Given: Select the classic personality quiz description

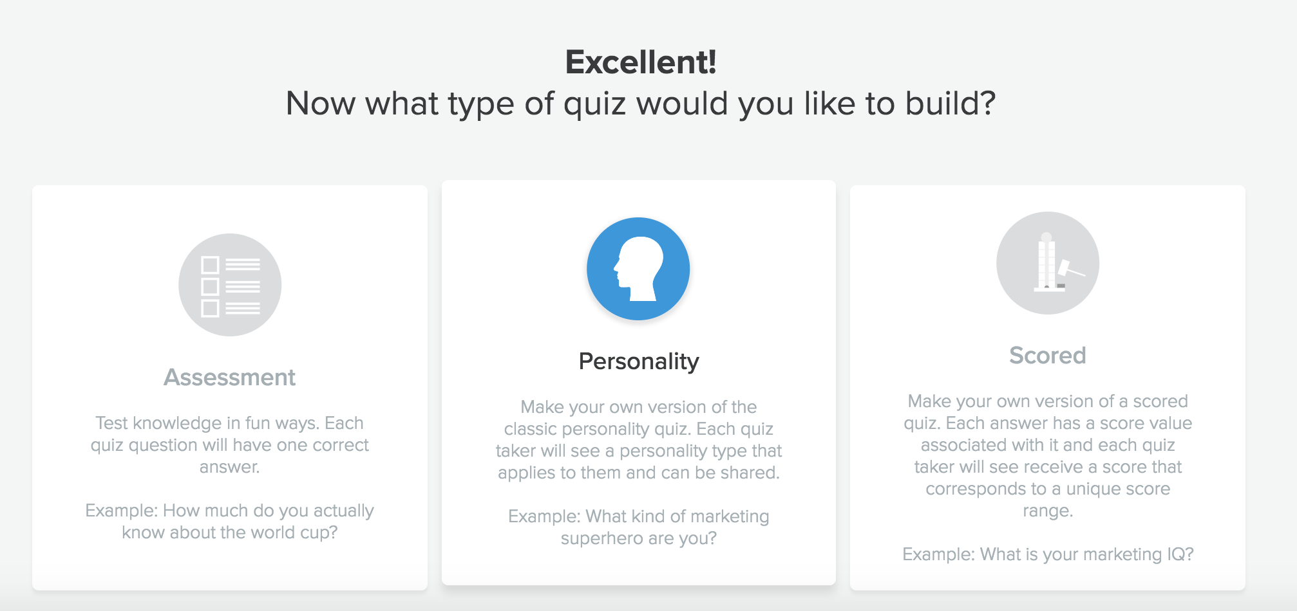Looking at the screenshot, I should click(639, 440).
